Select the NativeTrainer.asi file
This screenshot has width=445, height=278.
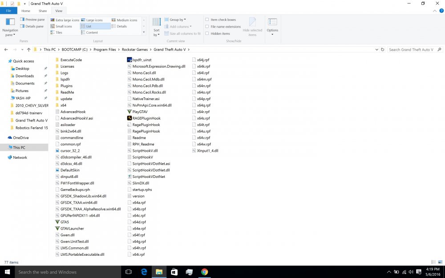coord(144,99)
